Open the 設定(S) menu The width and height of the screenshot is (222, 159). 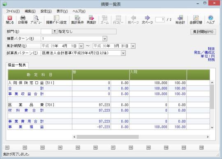pos(46,11)
